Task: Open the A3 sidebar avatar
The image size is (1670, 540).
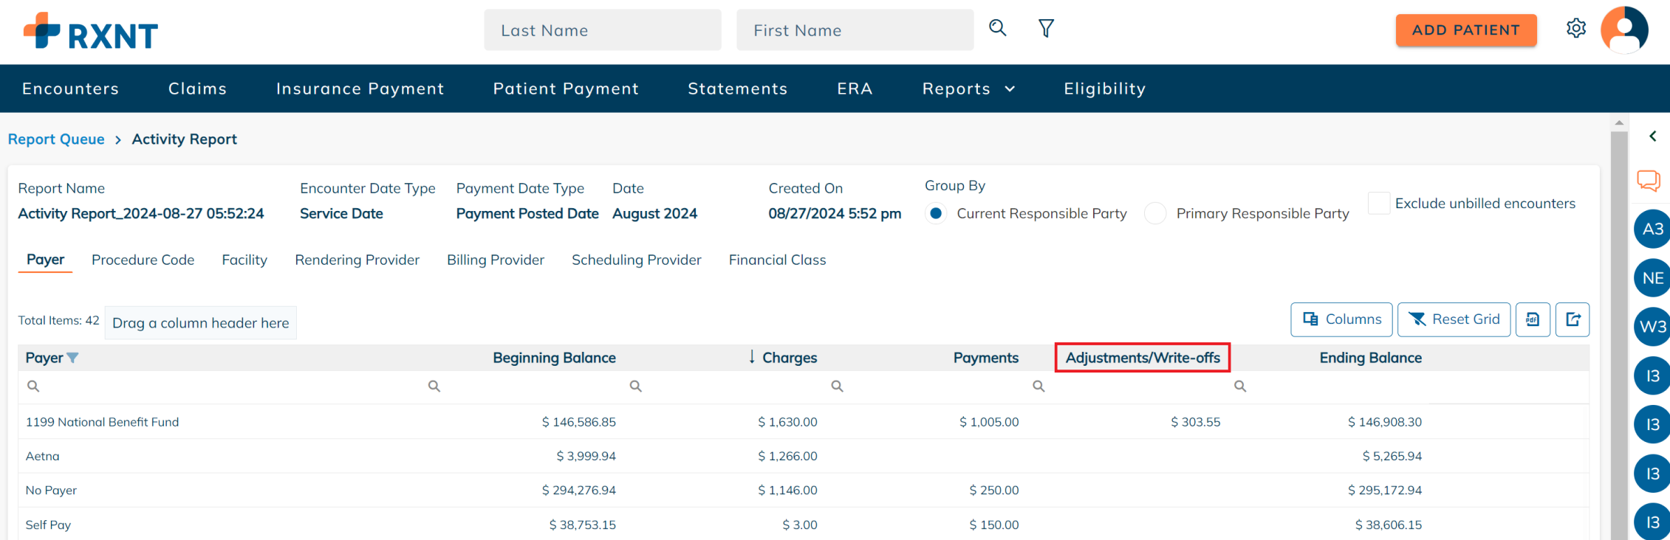Action: click(1652, 229)
